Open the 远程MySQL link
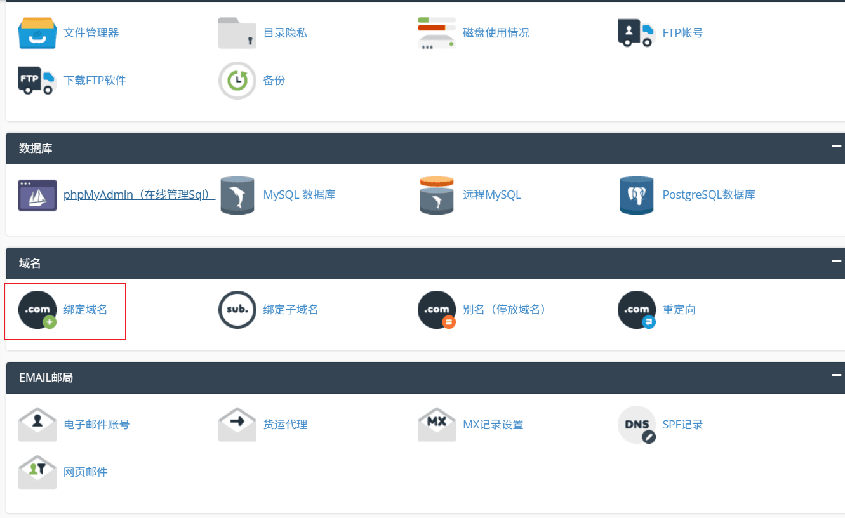 coord(492,195)
